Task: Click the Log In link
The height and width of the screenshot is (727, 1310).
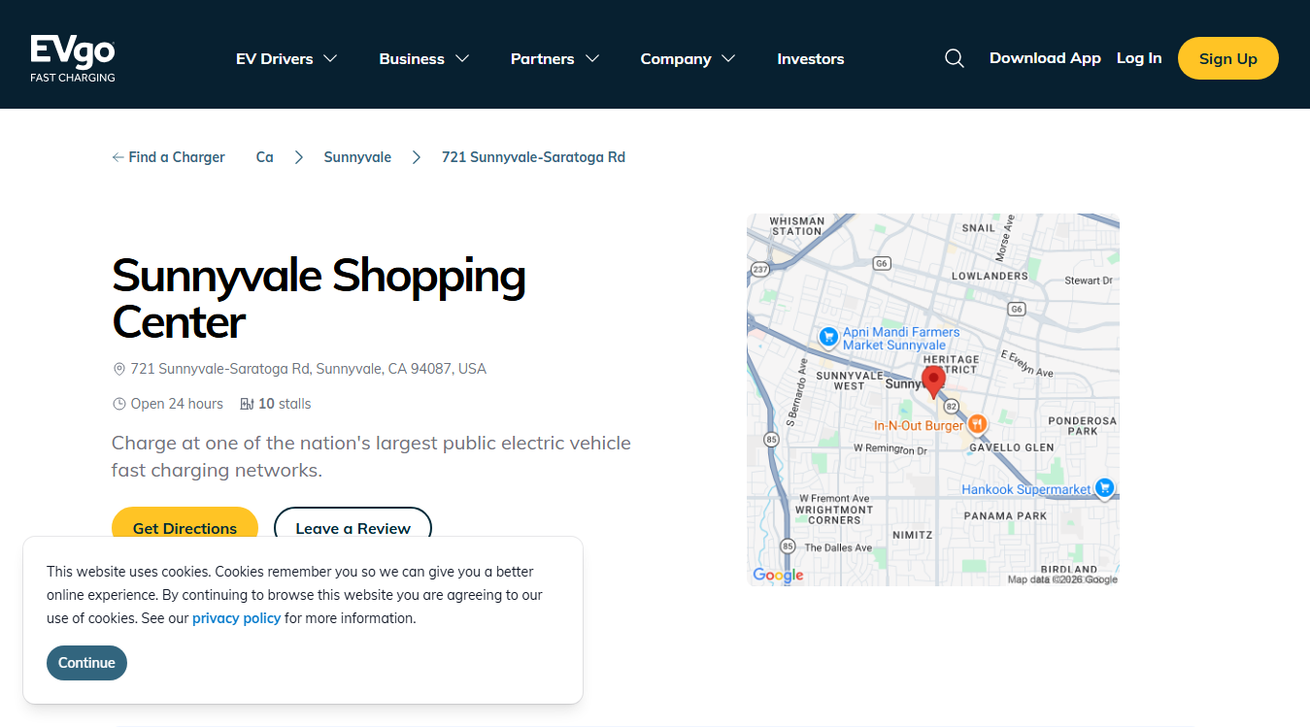Action: coord(1139,58)
